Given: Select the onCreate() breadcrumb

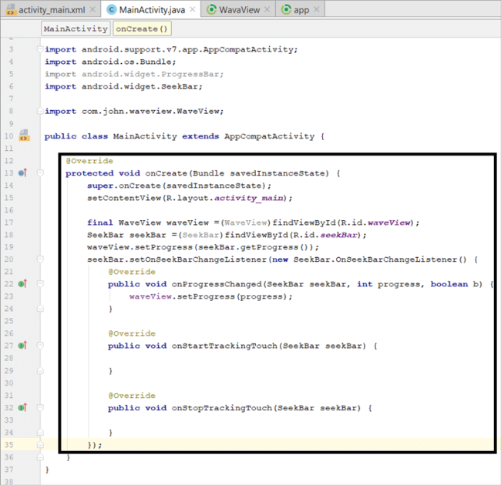Looking at the screenshot, I should (143, 28).
